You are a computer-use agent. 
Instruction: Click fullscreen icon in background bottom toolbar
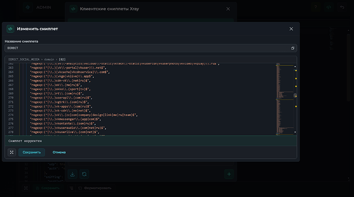[26, 188]
